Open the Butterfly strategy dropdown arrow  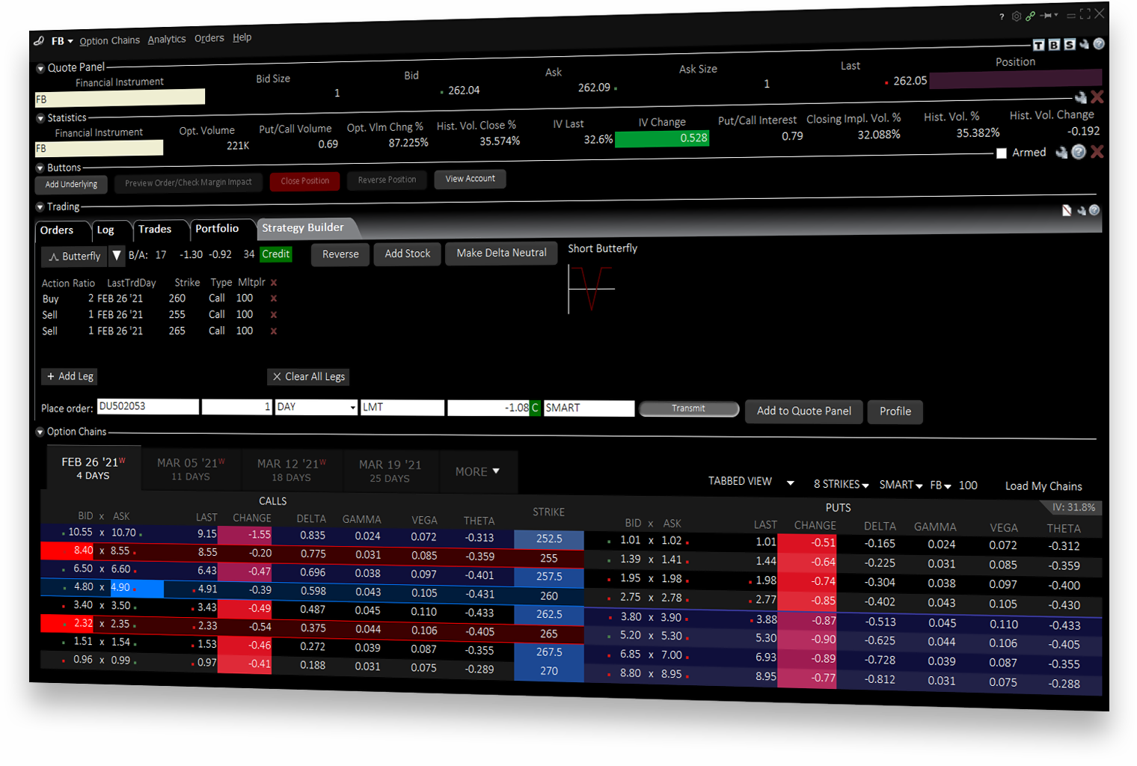(x=117, y=256)
